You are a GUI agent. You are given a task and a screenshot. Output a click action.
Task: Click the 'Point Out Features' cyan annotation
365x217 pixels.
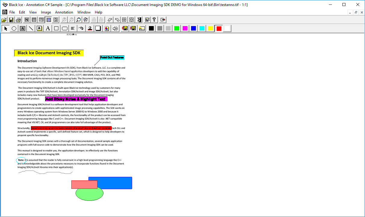[x=112, y=57]
